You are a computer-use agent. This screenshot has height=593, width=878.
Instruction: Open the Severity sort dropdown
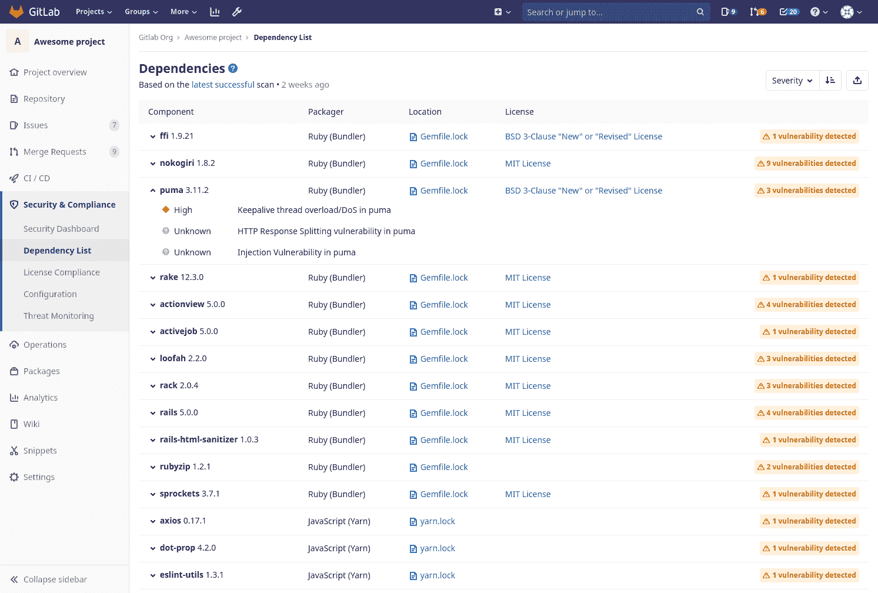point(792,80)
